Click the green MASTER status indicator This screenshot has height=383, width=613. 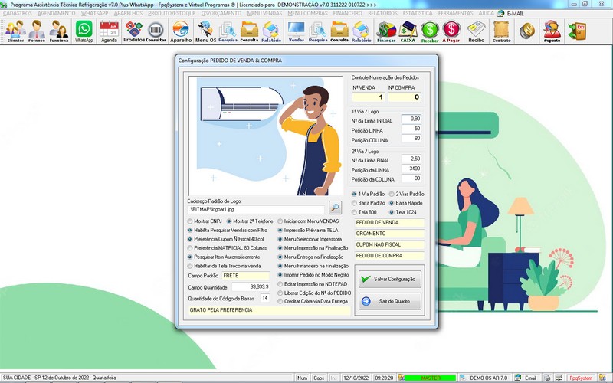[430, 378]
